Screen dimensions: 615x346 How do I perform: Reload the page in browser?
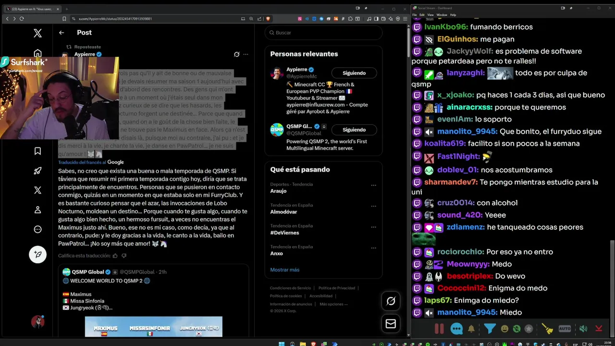point(22,19)
